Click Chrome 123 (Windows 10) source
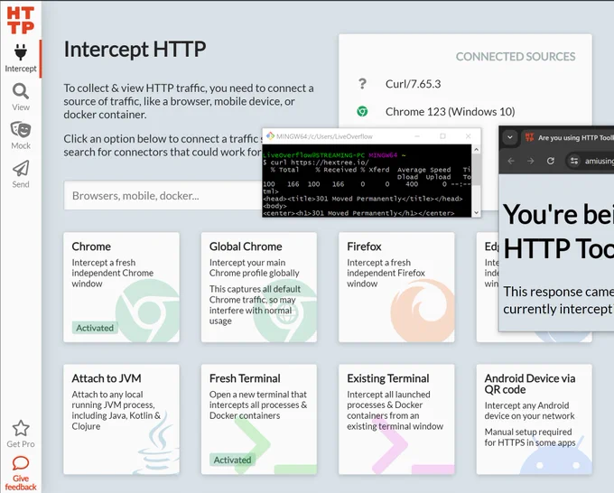The height and width of the screenshot is (493, 614). (x=450, y=112)
